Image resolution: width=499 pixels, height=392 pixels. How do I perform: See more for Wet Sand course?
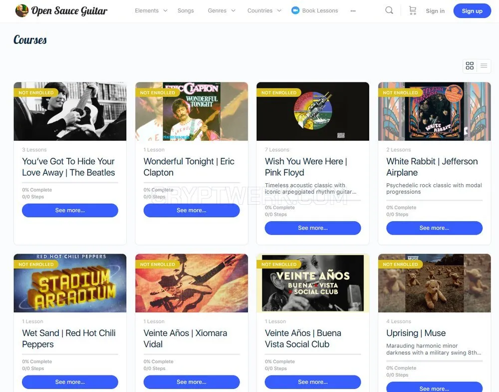[70, 382]
